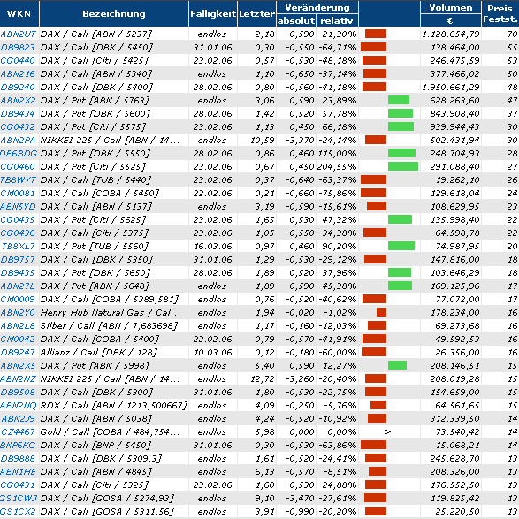The width and height of the screenshot is (519, 519).
Task: Open WKN link DB9247
Action: (x=18, y=352)
